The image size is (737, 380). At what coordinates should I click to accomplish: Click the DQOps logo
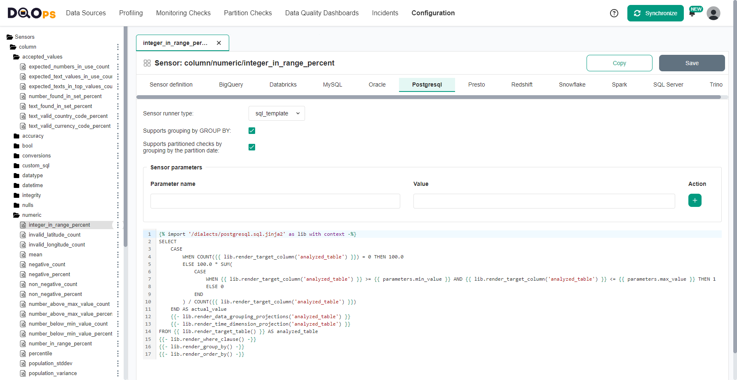[32, 13]
